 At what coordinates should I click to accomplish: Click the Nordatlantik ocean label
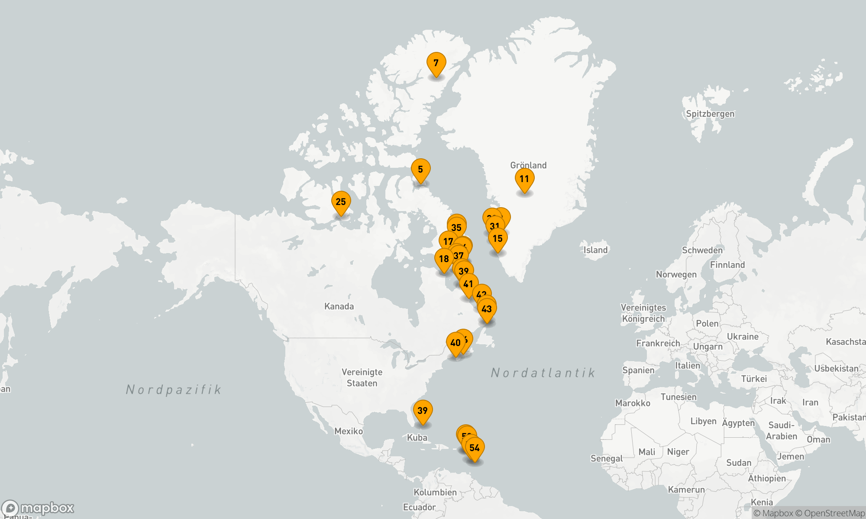[x=543, y=373]
